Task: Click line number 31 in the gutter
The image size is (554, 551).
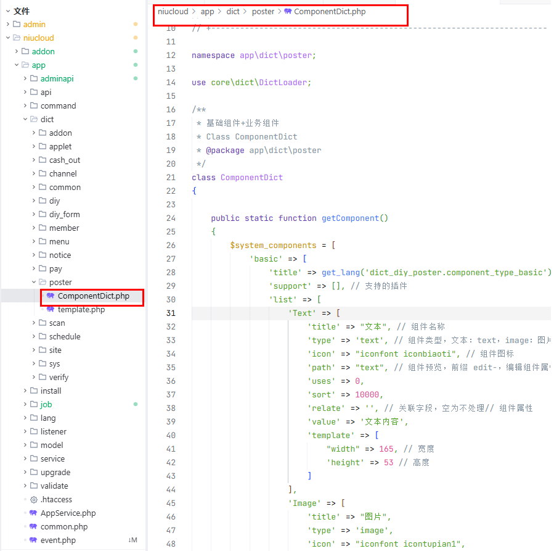Action: (171, 313)
